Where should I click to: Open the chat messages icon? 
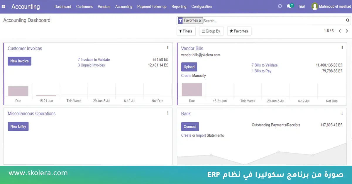pos(290,6)
